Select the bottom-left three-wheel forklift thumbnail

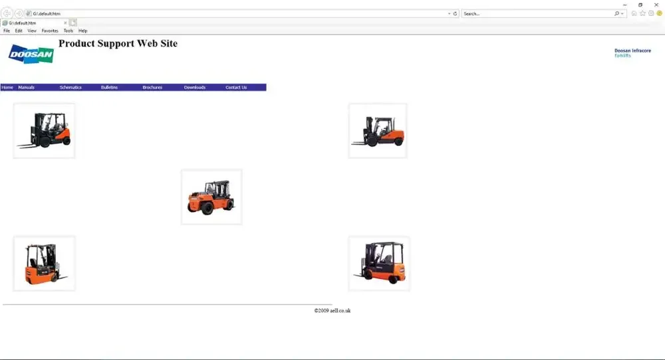(44, 264)
